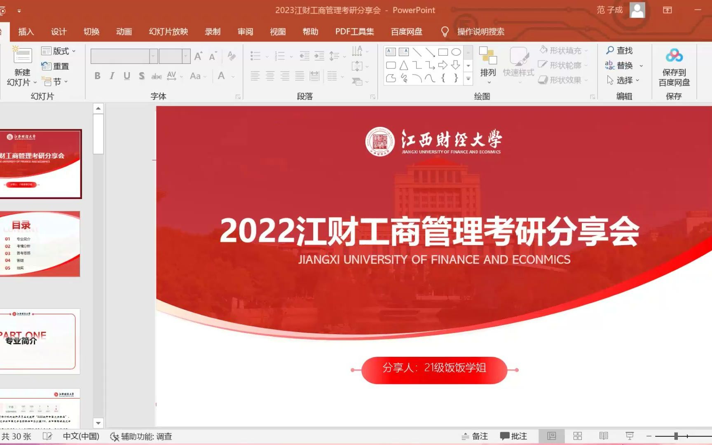This screenshot has height=445, width=712.
Task: Toggle Underline formatting
Action: pos(127,76)
